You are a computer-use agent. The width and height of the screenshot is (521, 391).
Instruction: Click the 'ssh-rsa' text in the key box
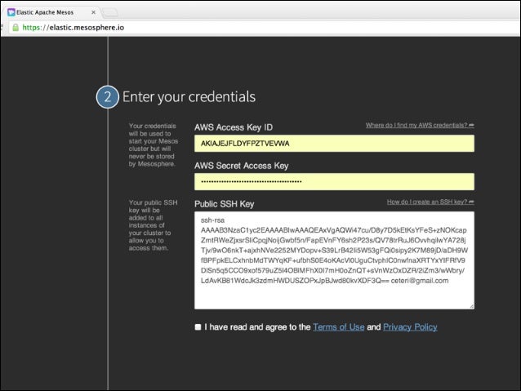click(x=212, y=220)
